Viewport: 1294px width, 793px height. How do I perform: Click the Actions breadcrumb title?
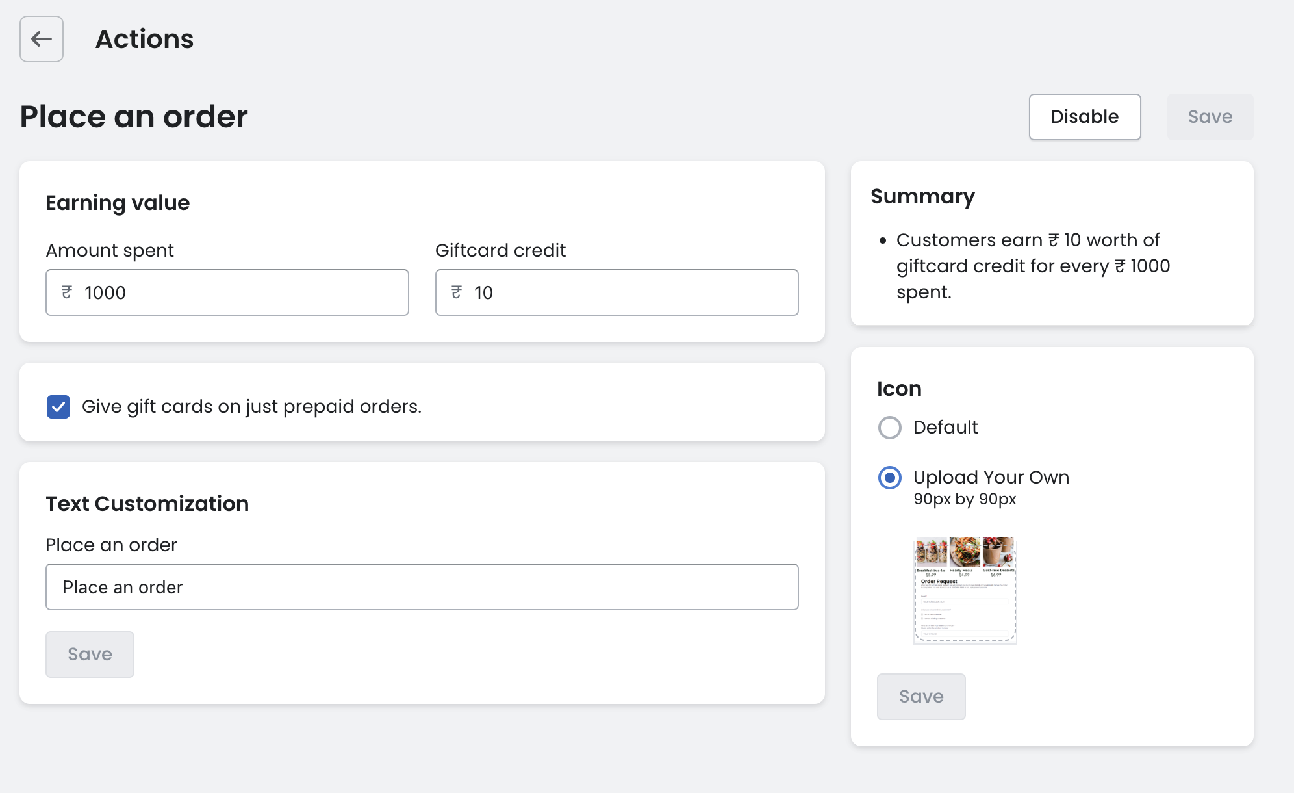pyautogui.click(x=144, y=39)
